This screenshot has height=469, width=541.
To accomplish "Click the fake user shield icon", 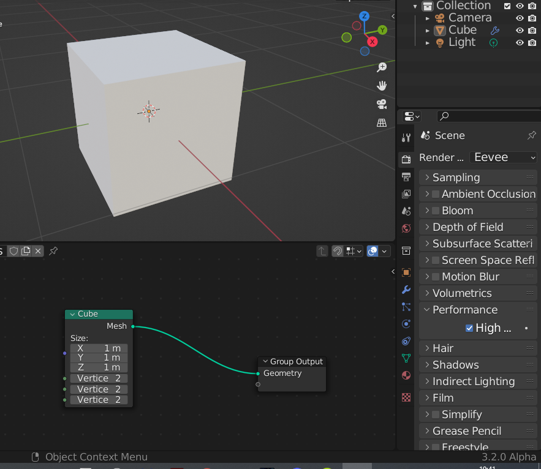I will pos(13,251).
